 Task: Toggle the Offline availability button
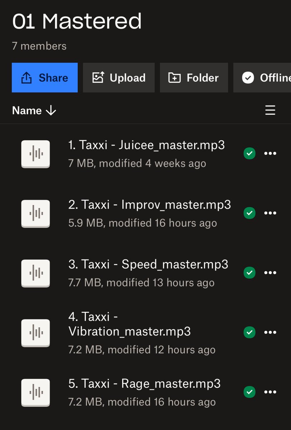point(262,78)
